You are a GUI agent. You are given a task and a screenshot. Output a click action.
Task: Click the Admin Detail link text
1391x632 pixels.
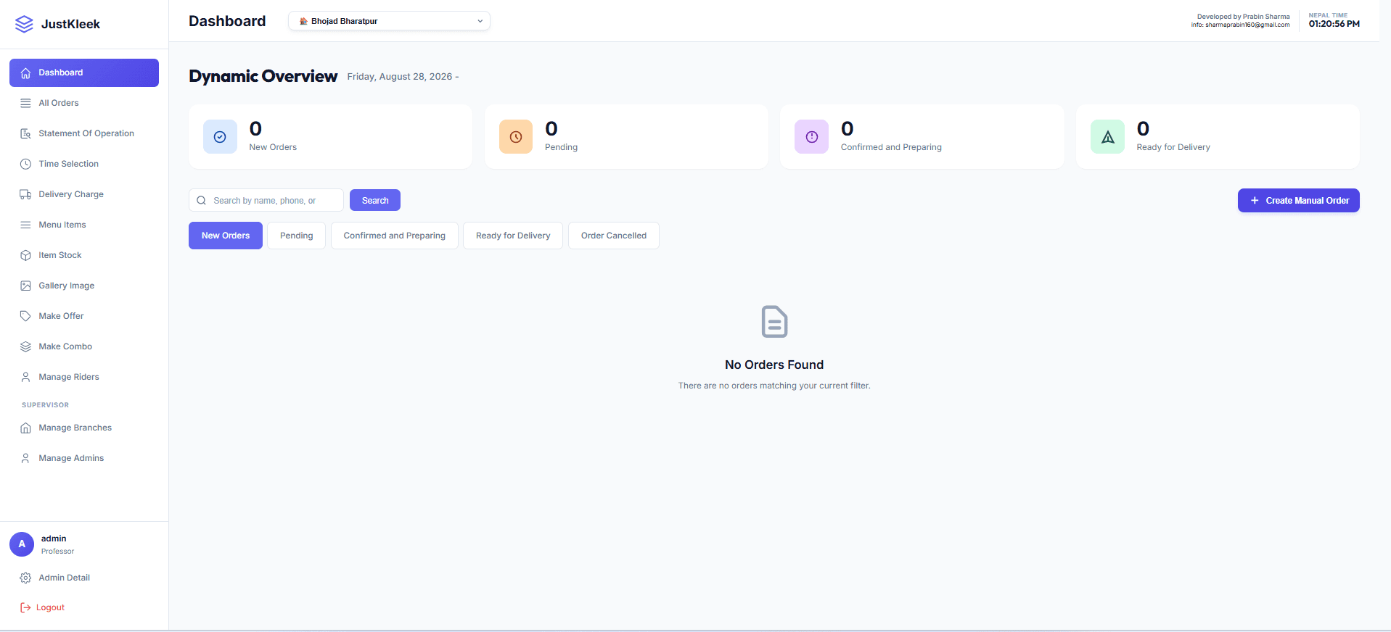[x=65, y=578]
